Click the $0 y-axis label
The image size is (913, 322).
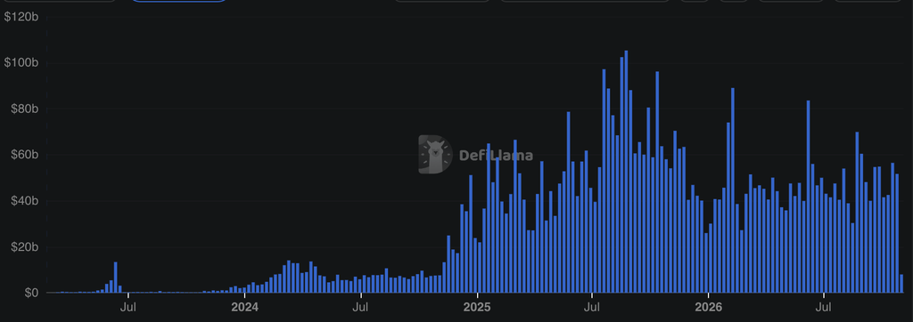[x=31, y=293]
